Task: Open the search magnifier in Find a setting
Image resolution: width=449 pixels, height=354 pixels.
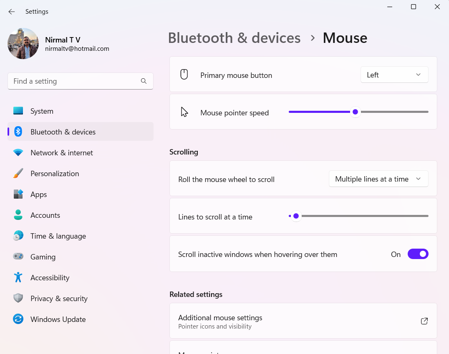Action: [x=144, y=81]
